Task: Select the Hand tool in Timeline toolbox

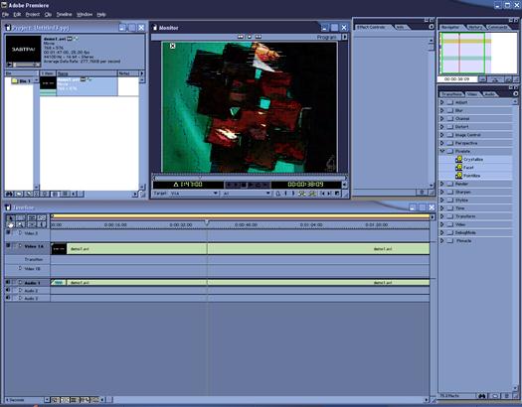Action: [10, 225]
